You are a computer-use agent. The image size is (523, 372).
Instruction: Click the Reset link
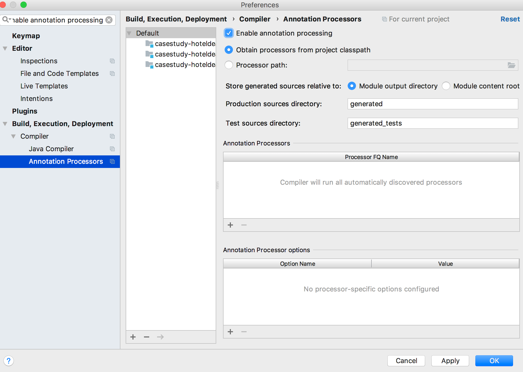(x=510, y=19)
